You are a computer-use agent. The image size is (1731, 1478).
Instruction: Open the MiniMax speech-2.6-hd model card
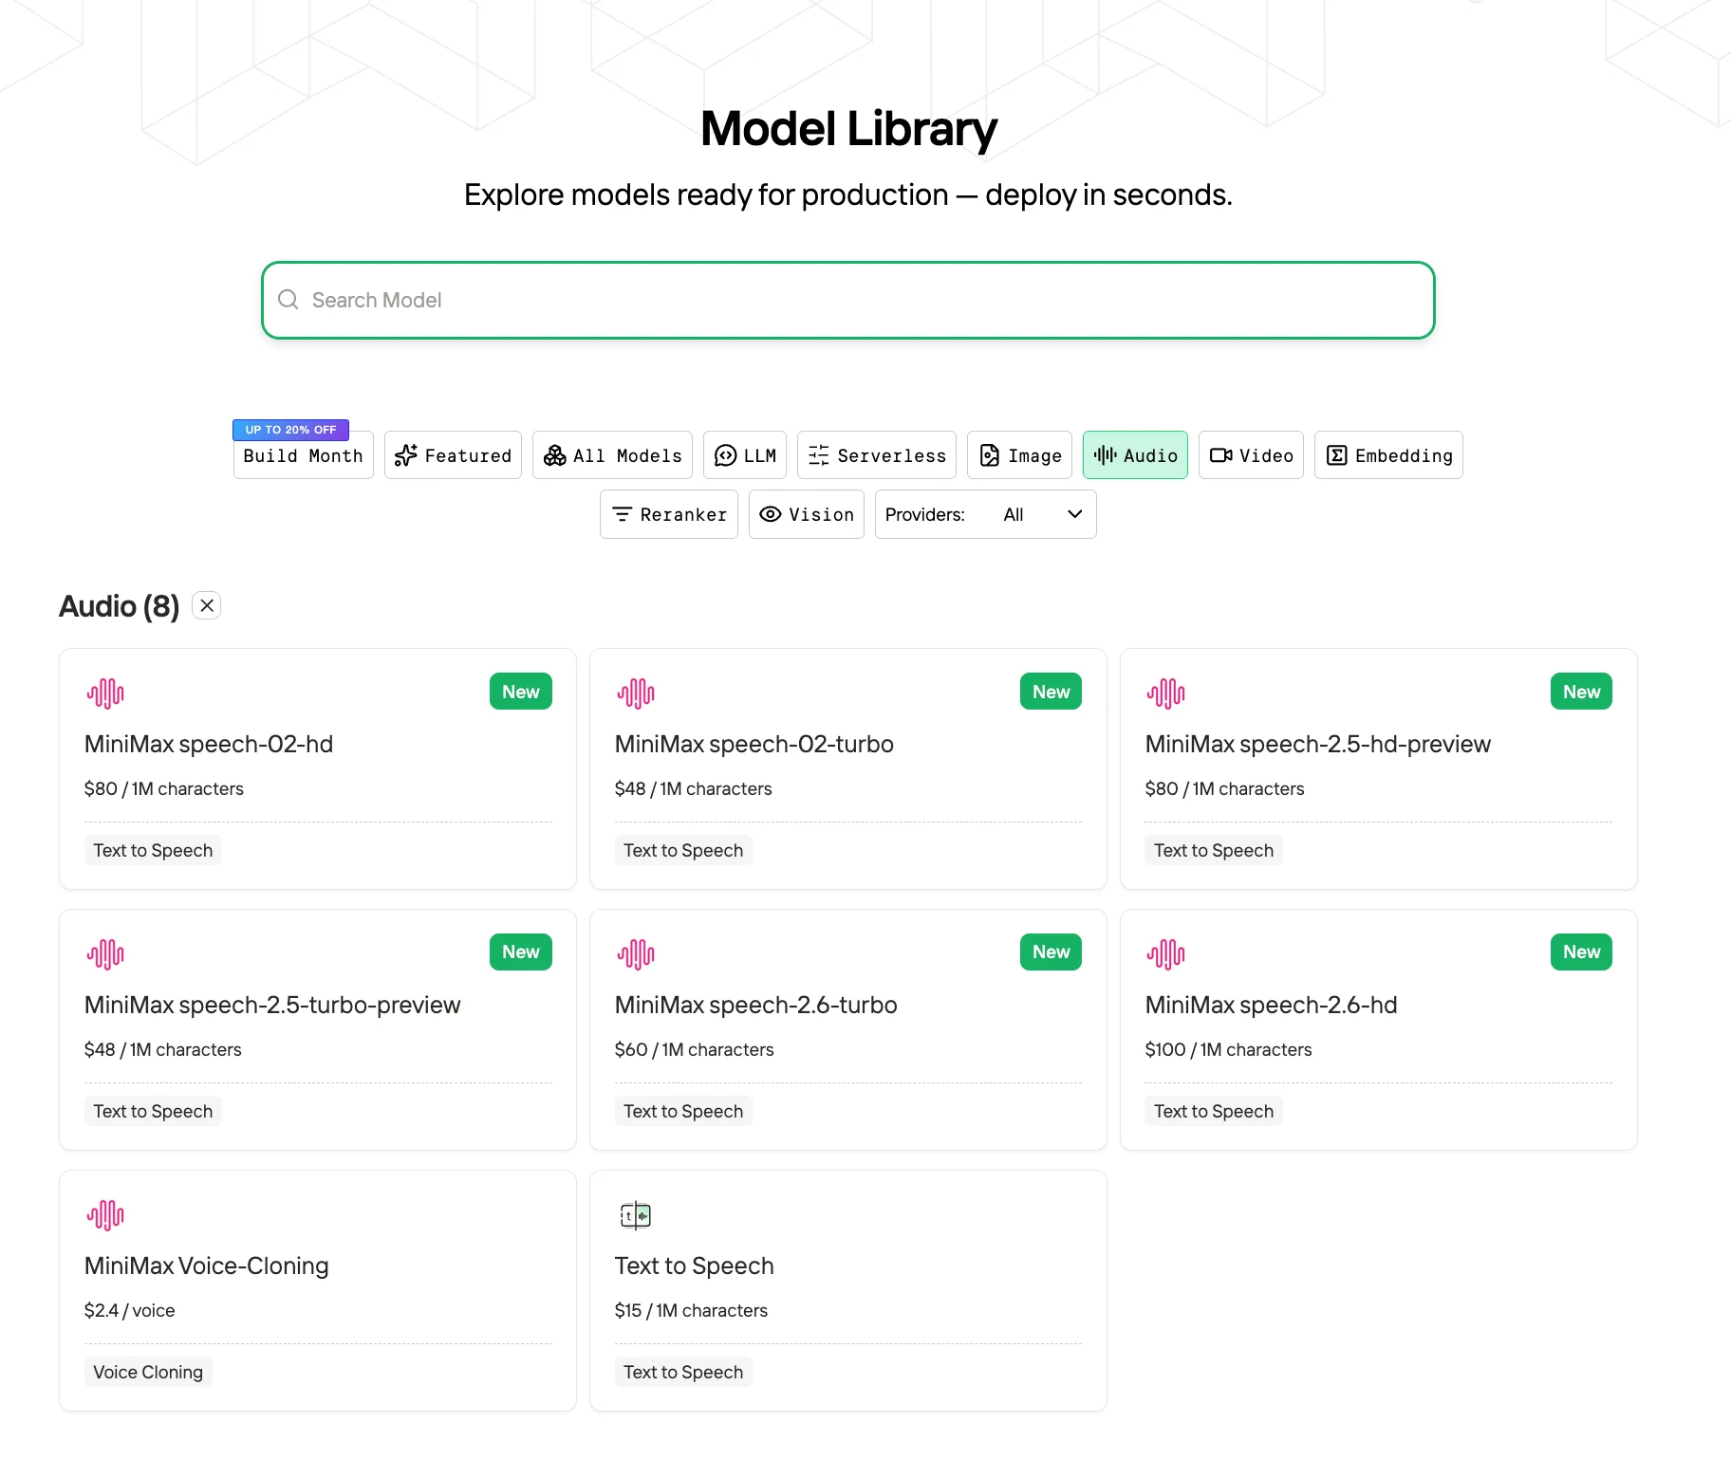click(x=1378, y=1029)
